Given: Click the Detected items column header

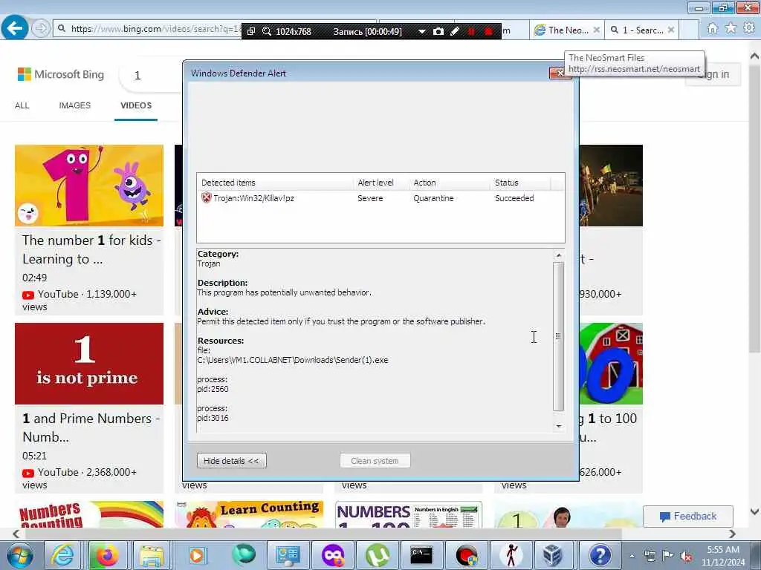Looking at the screenshot, I should 276,183.
